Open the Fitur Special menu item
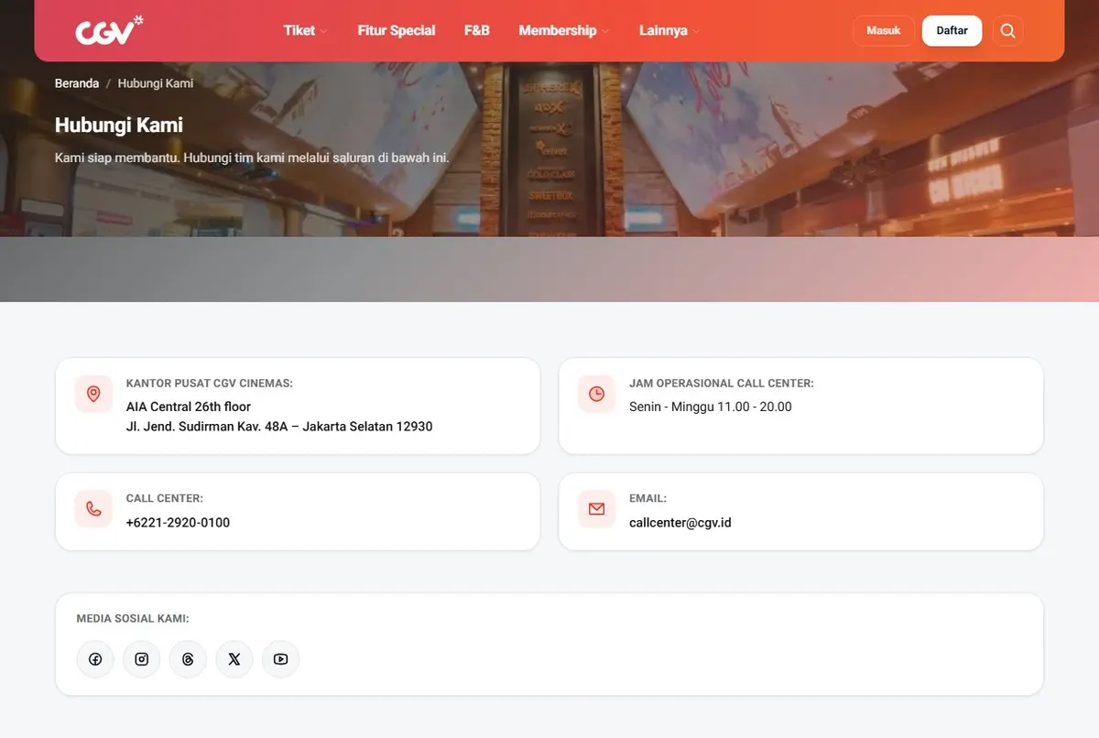This screenshot has width=1099, height=738. tap(397, 30)
